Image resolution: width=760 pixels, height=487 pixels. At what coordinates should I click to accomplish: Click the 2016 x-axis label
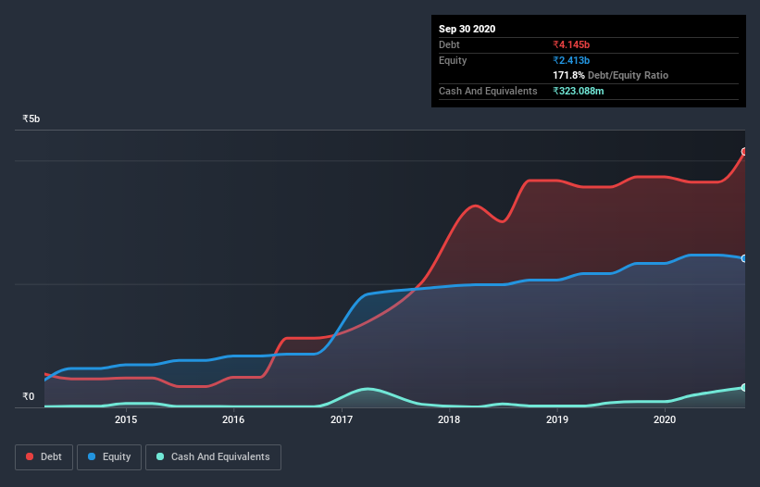coord(233,419)
